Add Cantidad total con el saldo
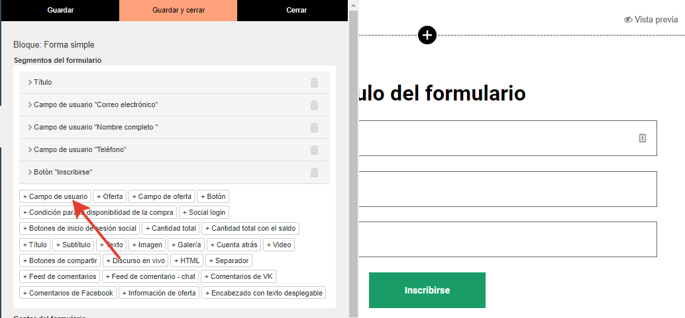 [x=250, y=228]
